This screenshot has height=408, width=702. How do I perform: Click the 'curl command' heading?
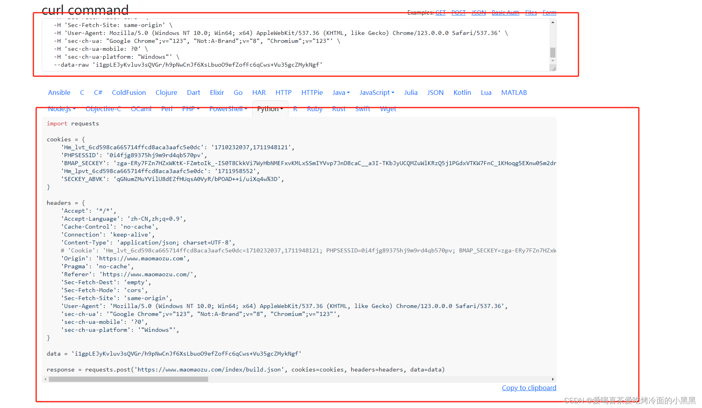click(85, 10)
